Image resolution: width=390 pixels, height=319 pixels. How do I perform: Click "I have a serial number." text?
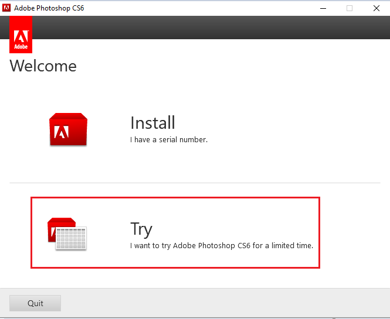(x=169, y=140)
